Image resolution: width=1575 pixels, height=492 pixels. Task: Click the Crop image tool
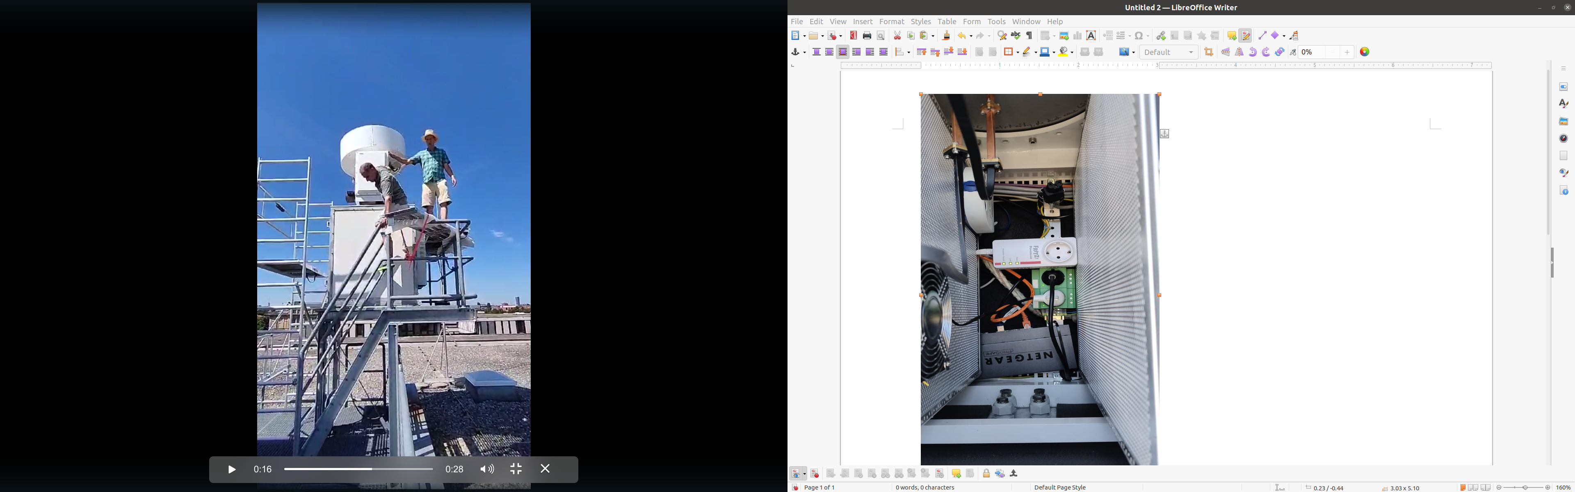coord(1209,52)
